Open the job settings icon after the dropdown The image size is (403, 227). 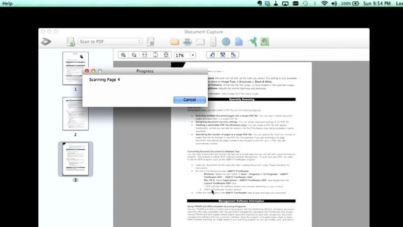pos(150,42)
